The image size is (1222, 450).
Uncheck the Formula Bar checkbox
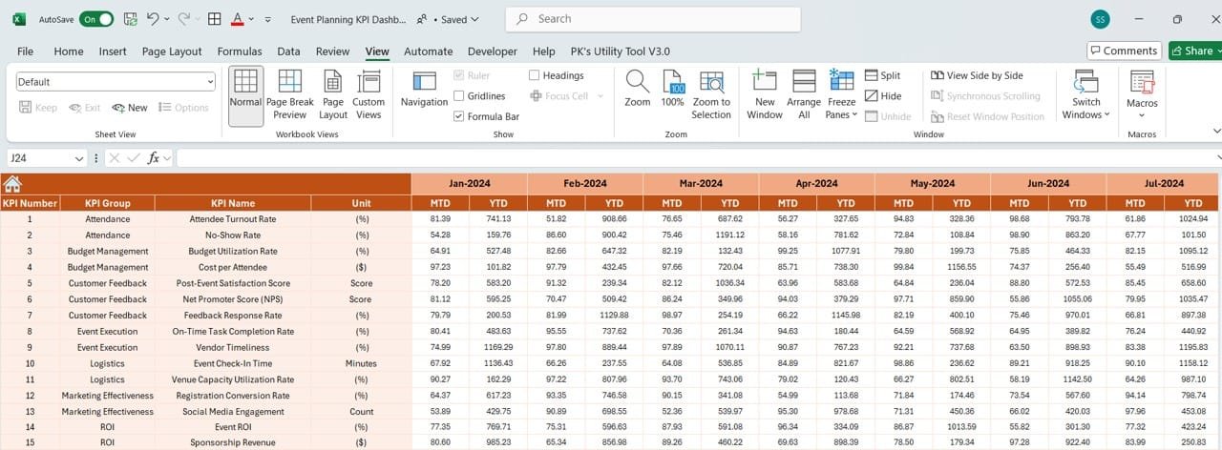point(459,117)
